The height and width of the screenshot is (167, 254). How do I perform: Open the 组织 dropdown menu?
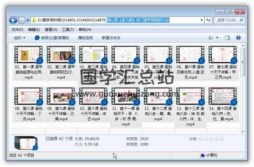(x=20, y=38)
